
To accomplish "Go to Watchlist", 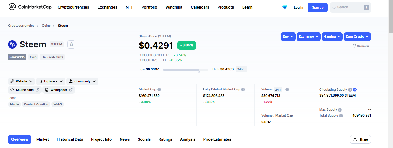I will (174, 7).
